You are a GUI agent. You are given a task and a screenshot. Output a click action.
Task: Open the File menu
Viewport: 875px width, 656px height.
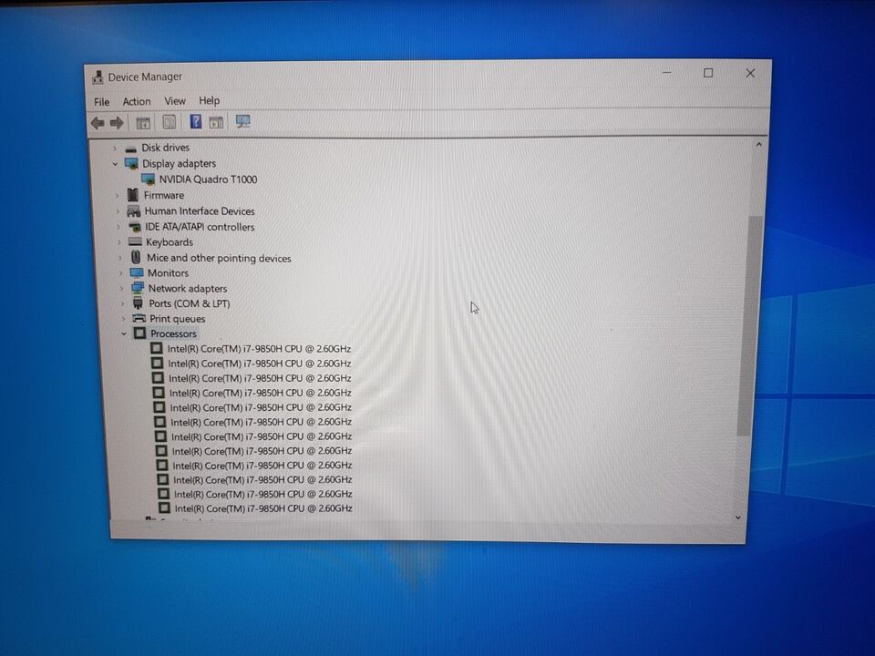coord(101,101)
